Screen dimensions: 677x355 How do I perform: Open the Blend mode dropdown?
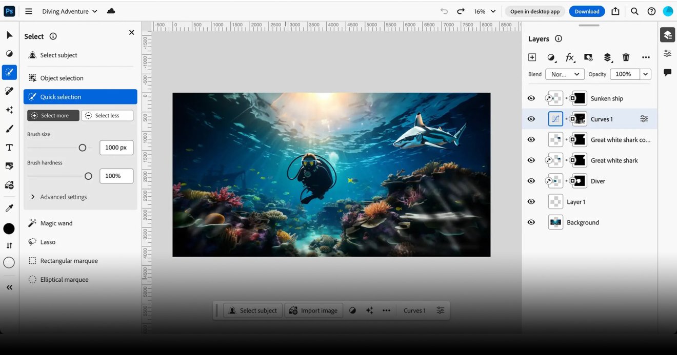tap(565, 74)
